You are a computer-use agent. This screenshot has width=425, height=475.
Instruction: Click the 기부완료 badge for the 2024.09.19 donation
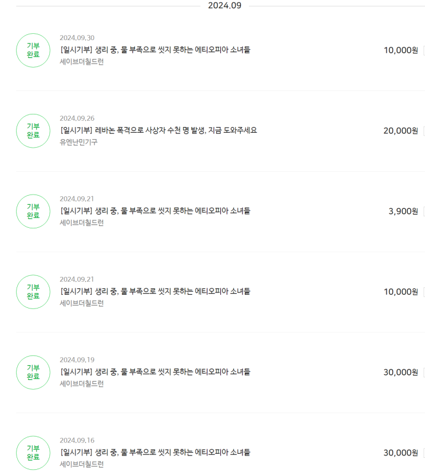33,373
